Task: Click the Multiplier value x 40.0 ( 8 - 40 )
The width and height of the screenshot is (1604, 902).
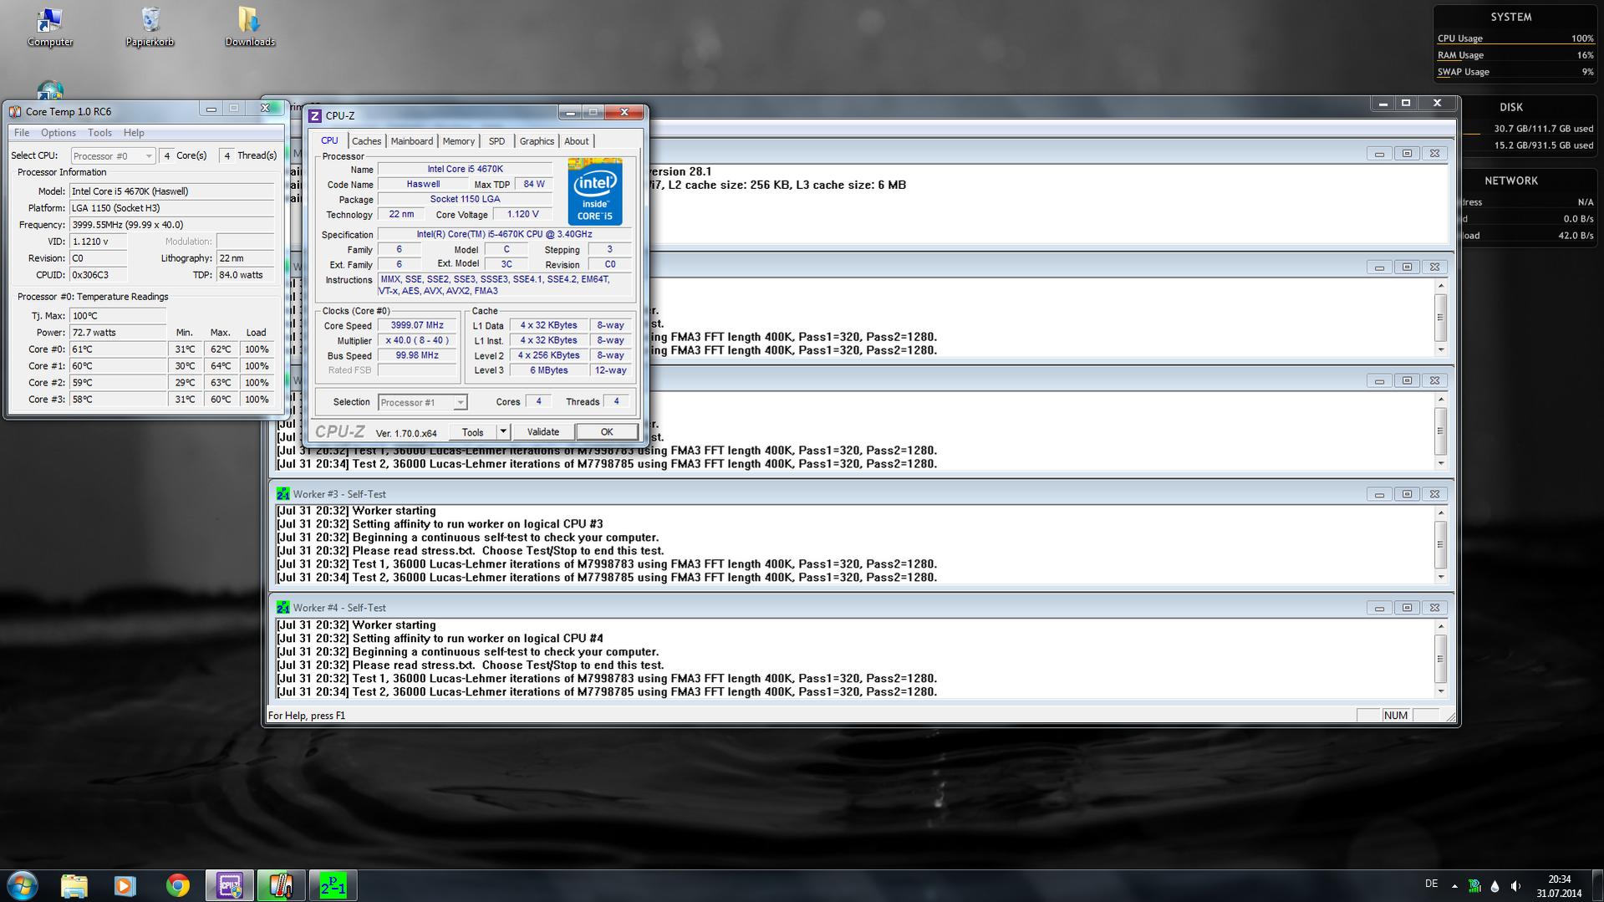Action: [x=417, y=340]
